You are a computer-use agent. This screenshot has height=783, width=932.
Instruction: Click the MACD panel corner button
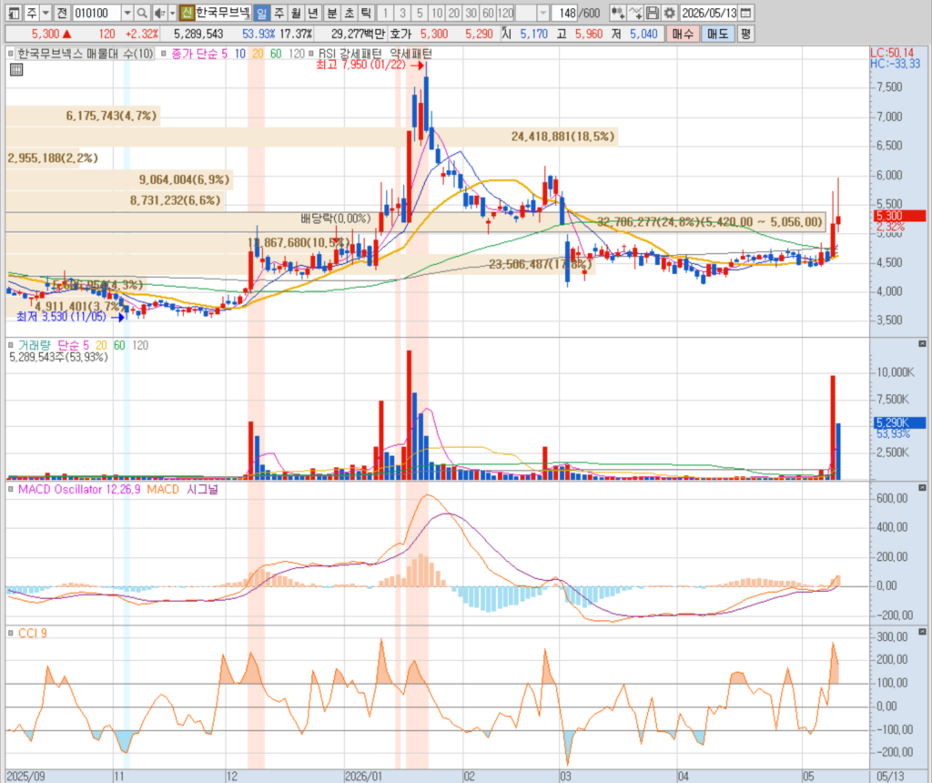coord(922,487)
